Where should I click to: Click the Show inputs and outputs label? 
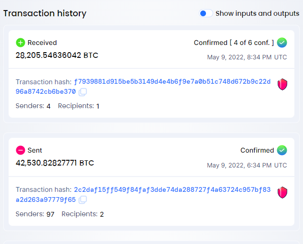pyautogui.click(x=258, y=13)
